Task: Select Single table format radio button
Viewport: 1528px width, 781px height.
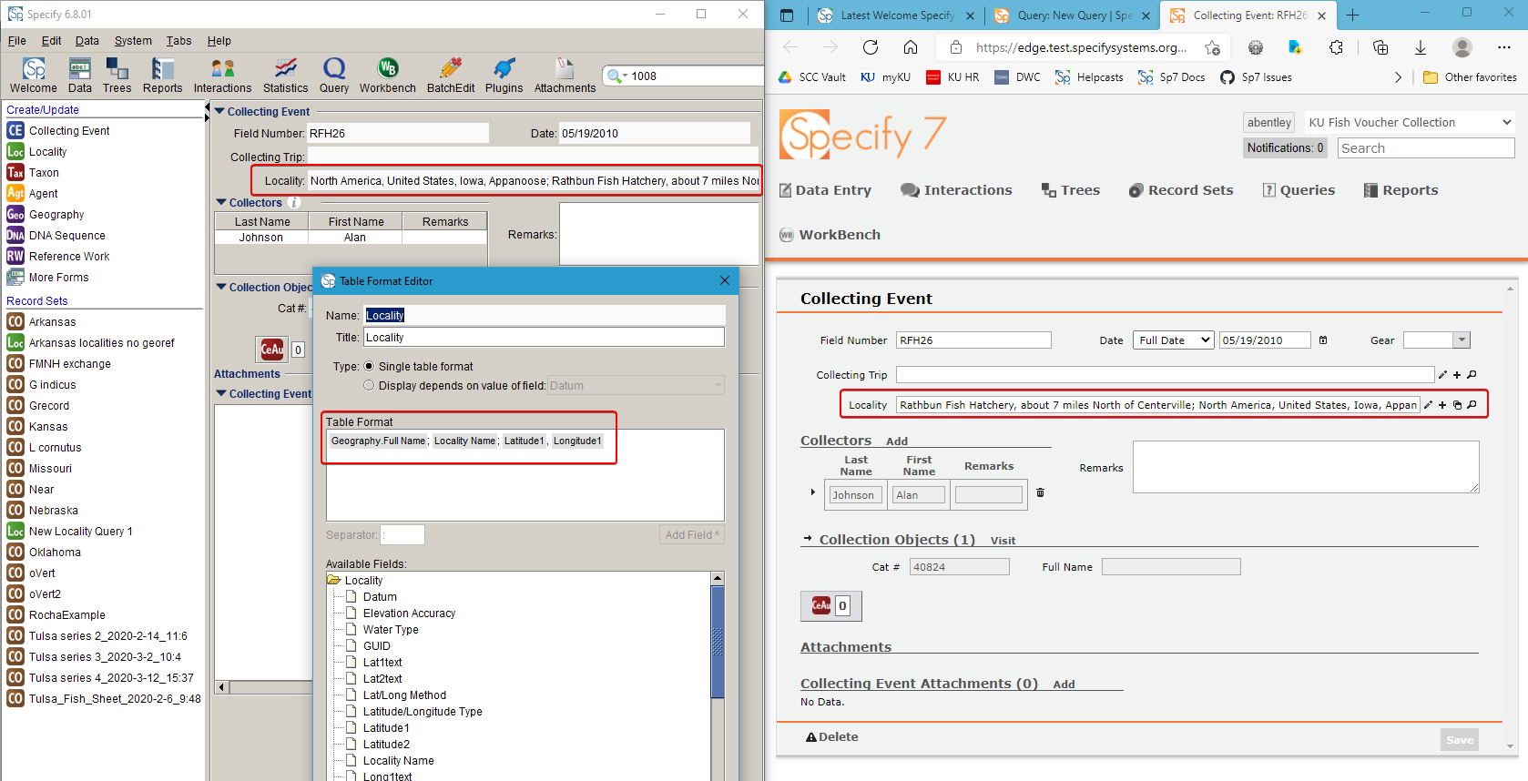Action: pyautogui.click(x=369, y=366)
